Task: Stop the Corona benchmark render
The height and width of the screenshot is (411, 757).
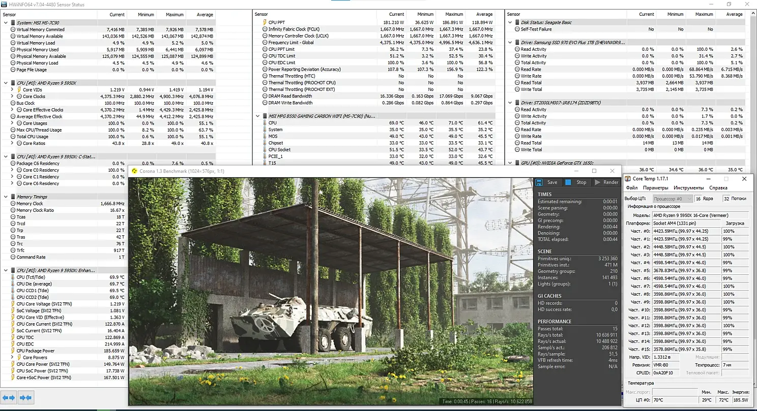Action: (x=576, y=182)
